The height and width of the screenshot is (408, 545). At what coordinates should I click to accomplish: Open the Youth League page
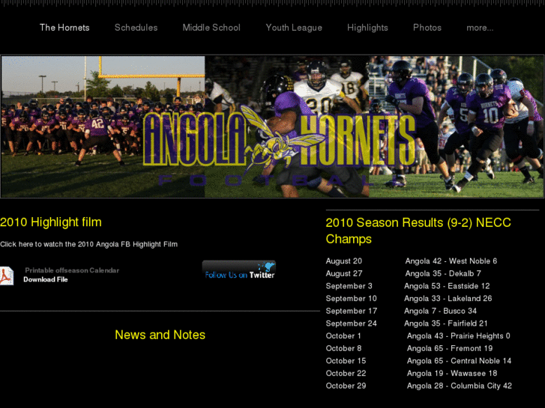pos(294,28)
